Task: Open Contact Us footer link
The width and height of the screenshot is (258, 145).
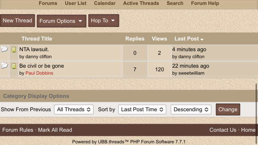Action: click(x=223, y=130)
